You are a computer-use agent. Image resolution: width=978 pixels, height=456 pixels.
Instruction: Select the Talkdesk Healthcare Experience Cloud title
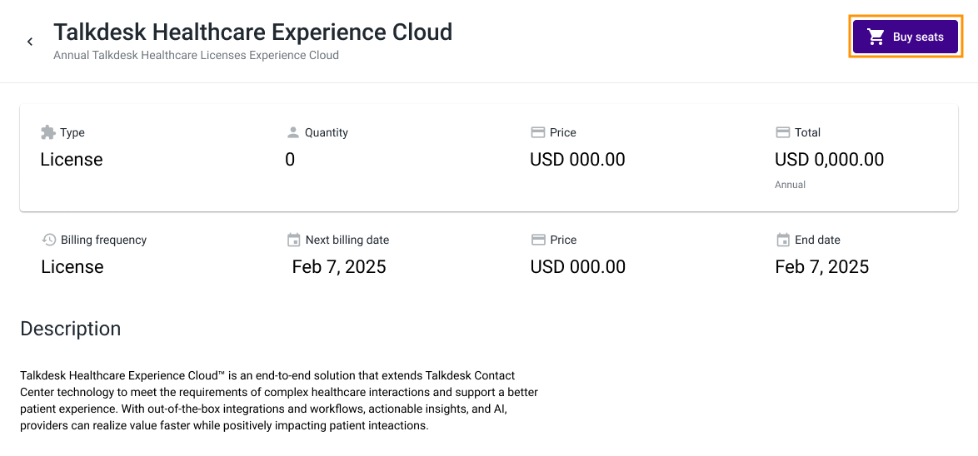252,31
